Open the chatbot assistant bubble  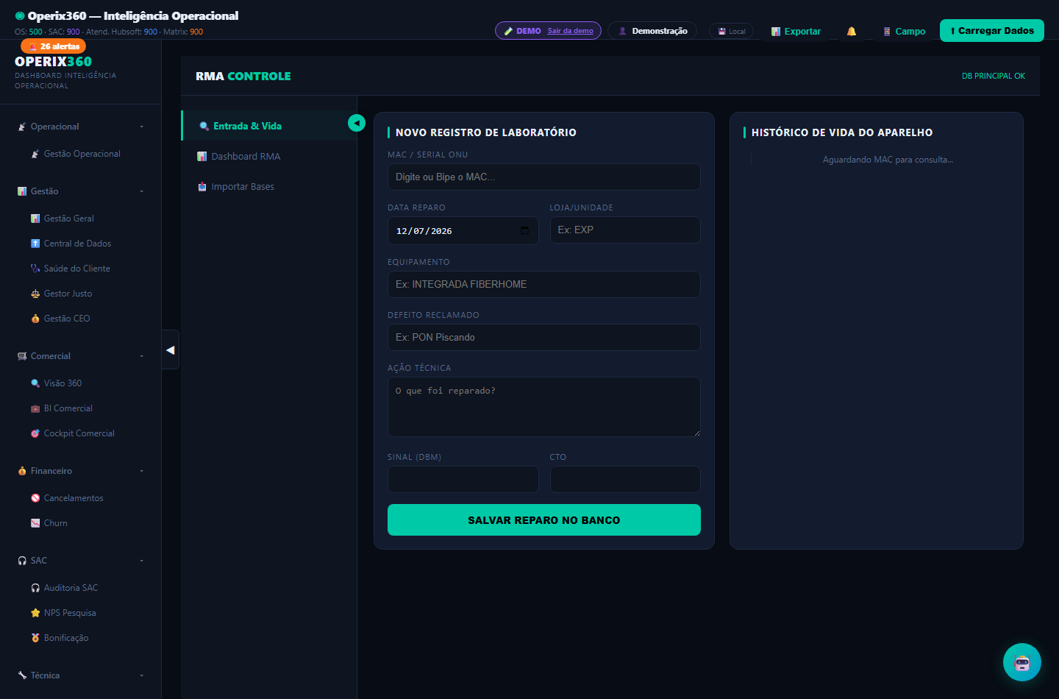pyautogui.click(x=1022, y=662)
